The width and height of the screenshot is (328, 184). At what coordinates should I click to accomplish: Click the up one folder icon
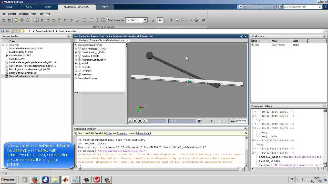pos(13,31)
